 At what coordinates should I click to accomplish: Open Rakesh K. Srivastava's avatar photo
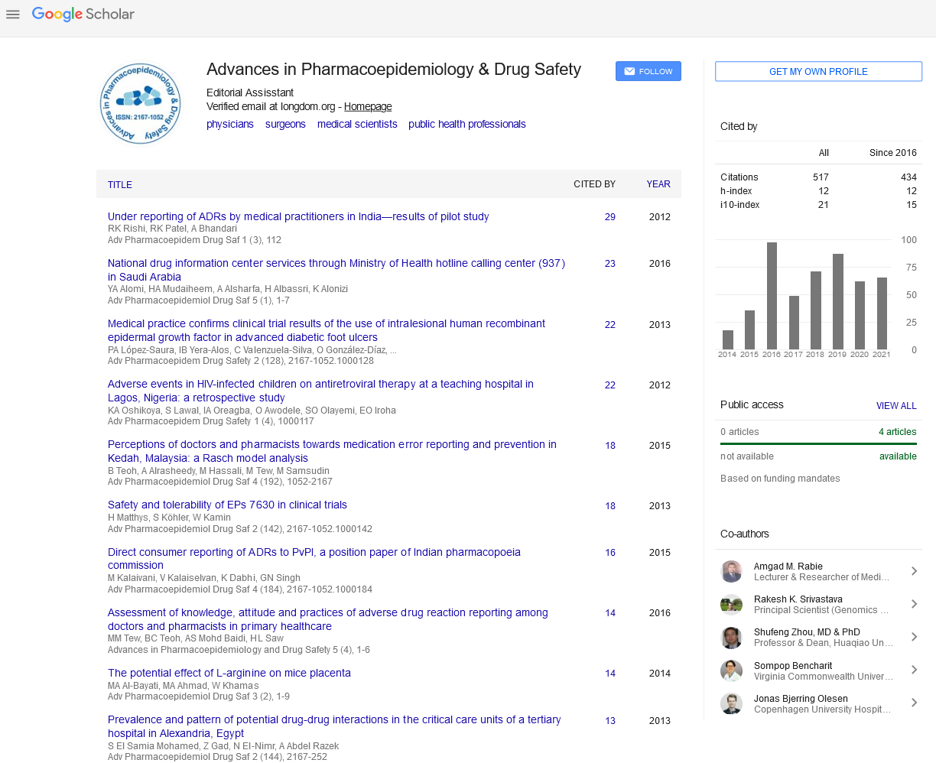tap(731, 605)
